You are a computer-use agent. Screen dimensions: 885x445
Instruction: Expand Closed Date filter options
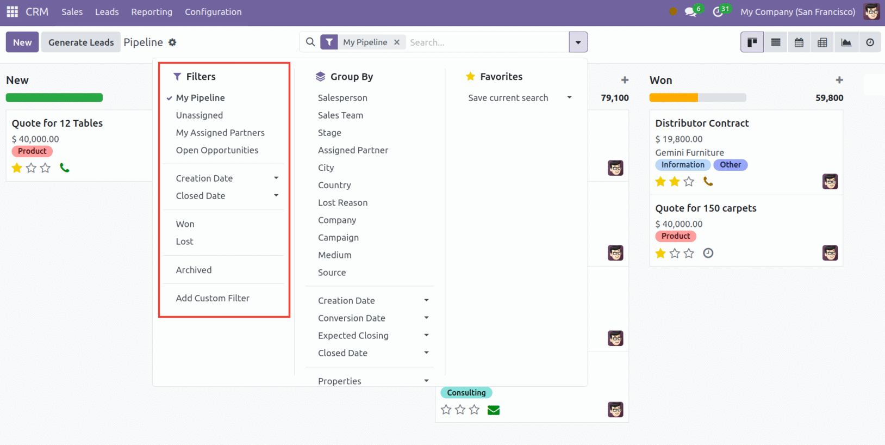[x=224, y=196]
